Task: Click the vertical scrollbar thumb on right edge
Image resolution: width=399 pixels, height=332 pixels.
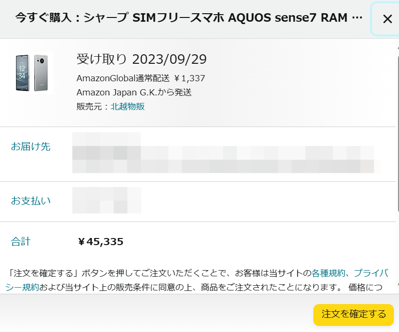Action: coord(398,134)
